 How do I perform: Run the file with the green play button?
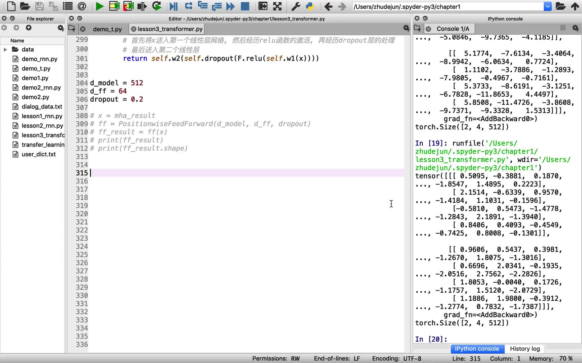(99, 6)
